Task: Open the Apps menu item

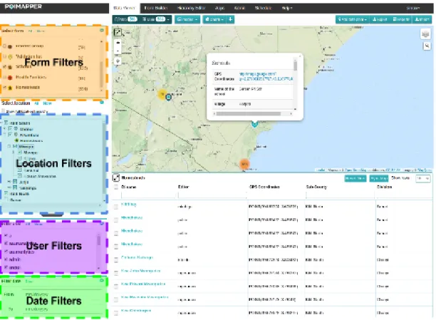Action: coord(219,8)
